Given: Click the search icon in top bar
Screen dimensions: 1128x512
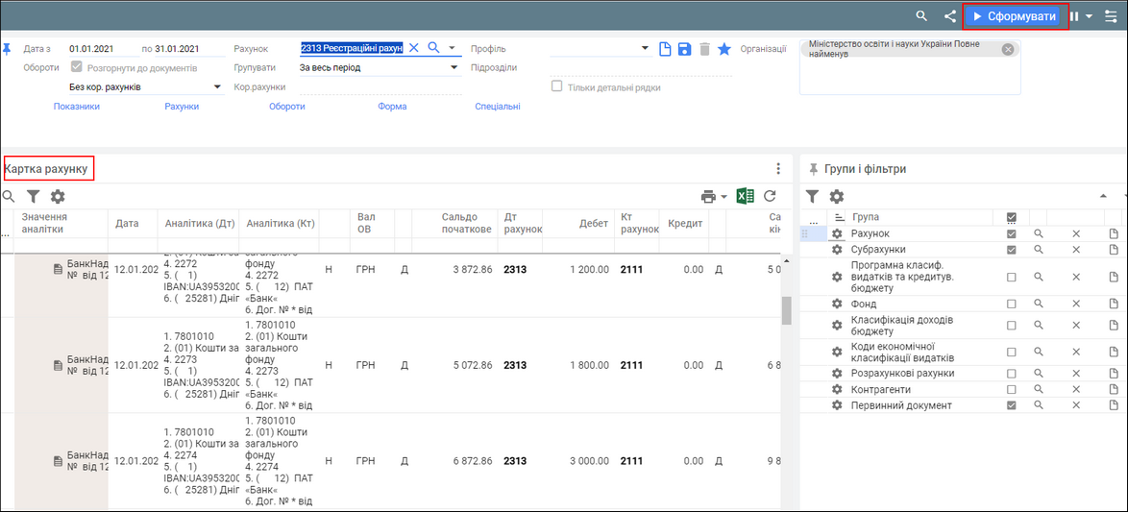Looking at the screenshot, I should click(921, 16).
